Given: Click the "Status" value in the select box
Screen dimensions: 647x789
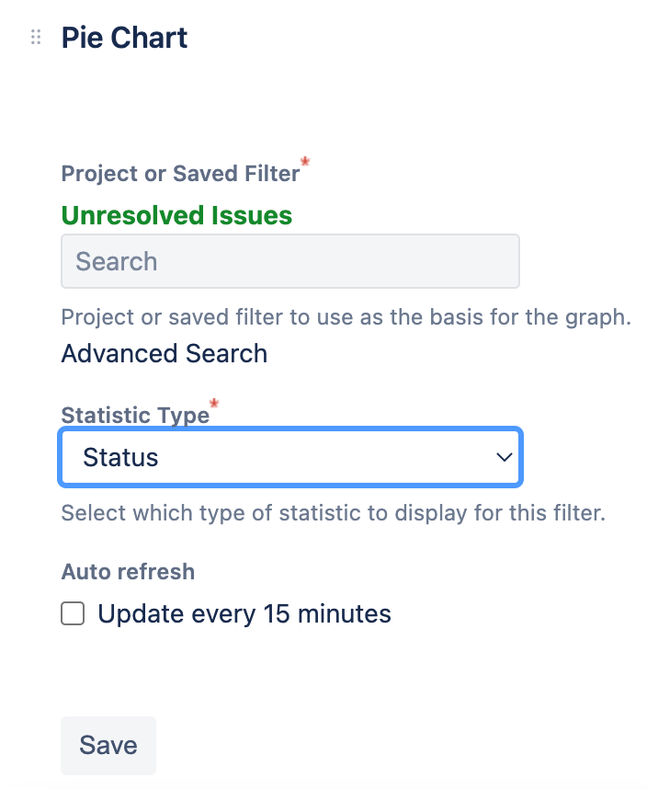Looking at the screenshot, I should tap(120, 457).
